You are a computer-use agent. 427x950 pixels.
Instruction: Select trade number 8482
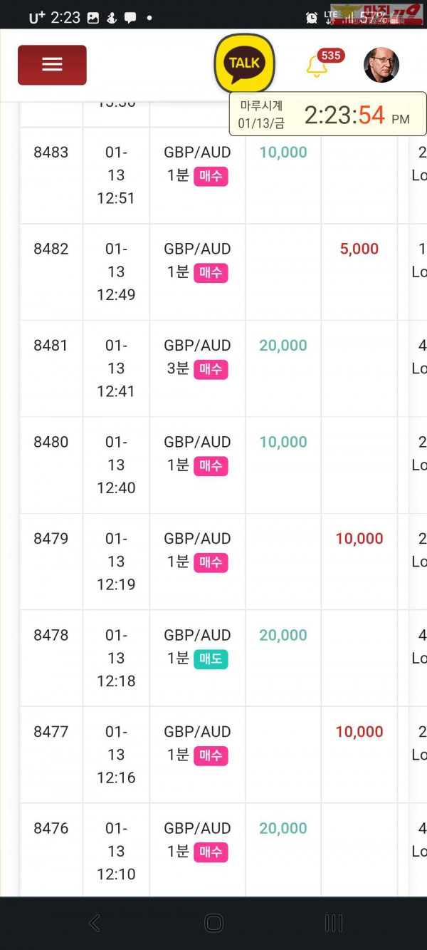coord(51,249)
